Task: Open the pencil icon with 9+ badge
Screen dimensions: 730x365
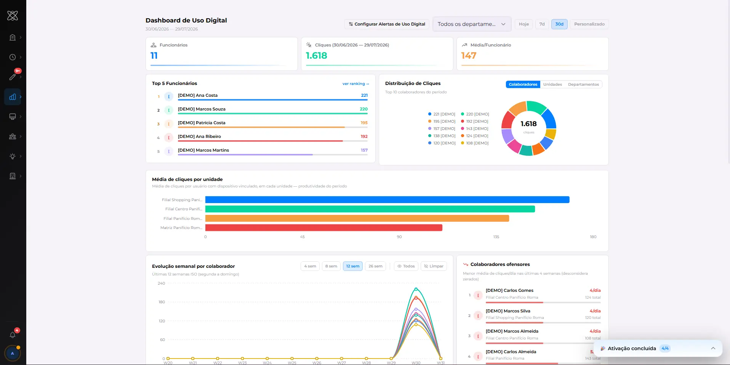Action: click(13, 77)
